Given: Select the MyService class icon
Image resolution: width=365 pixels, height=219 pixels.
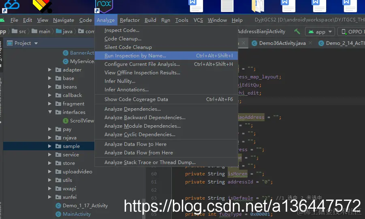Looking at the screenshot, I should 66,61.
